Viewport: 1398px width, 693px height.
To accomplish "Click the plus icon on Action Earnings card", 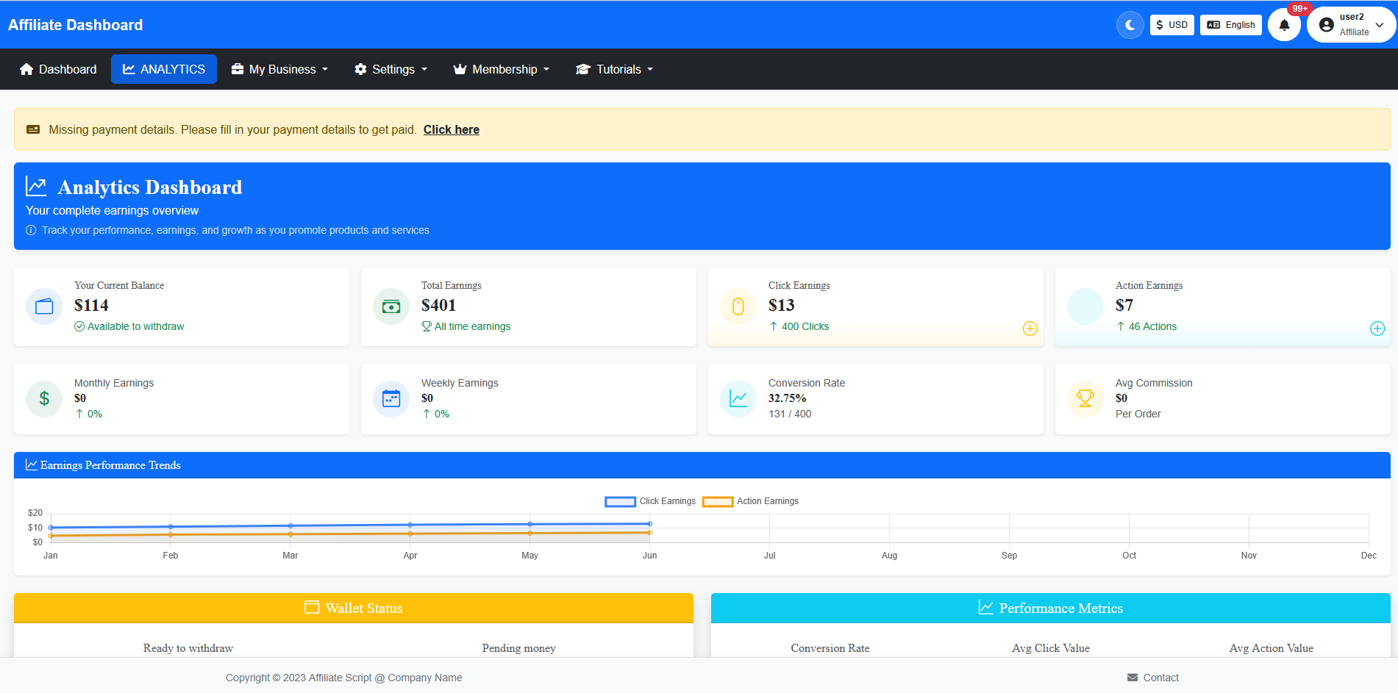I will (x=1377, y=328).
